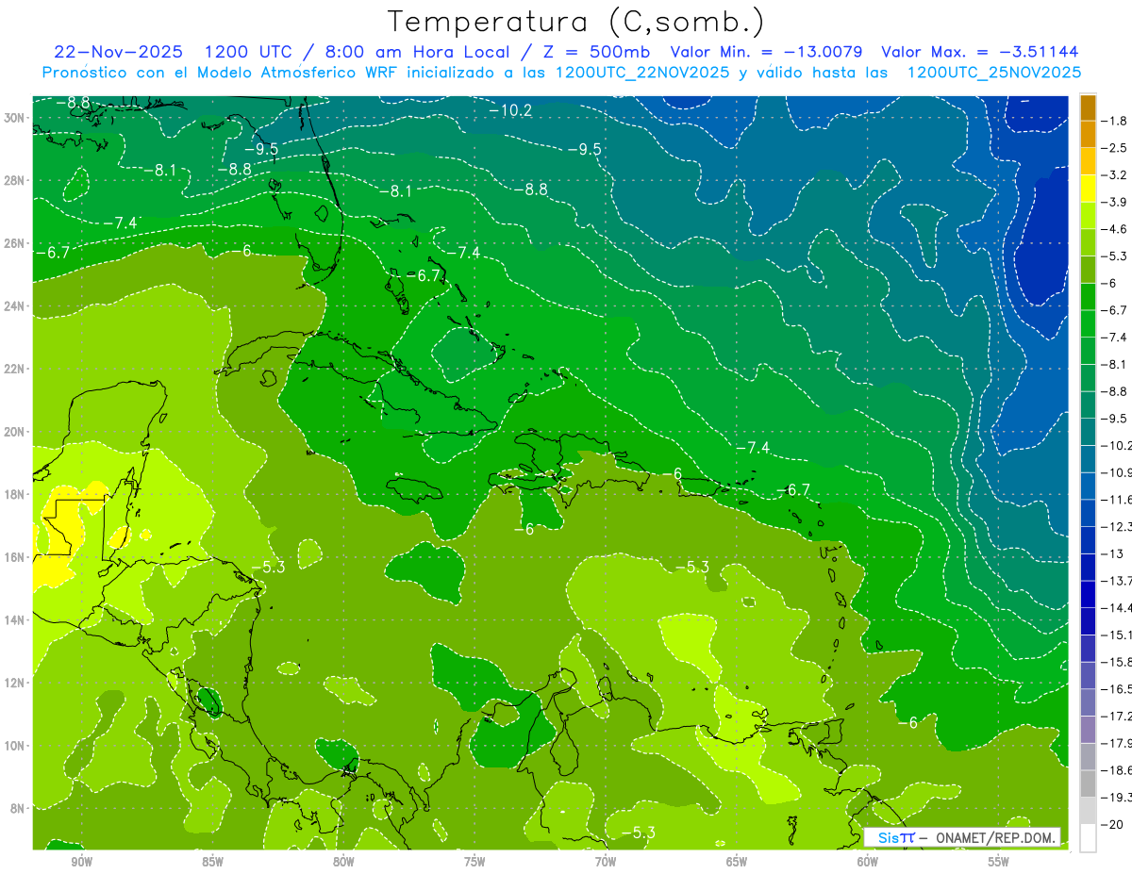Click the 'Temperatura (C,somb.)' chart title
Viewport: 1132px width, 874px height.
[575, 22]
